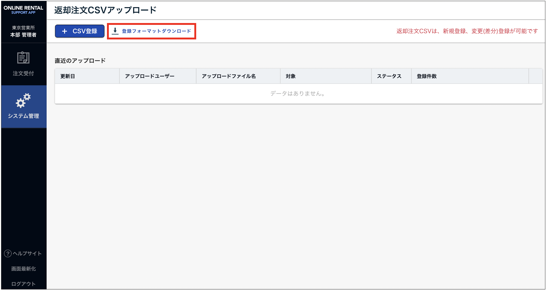The width and height of the screenshot is (547, 290).
Task: Click ログアウト in the sidebar
Action: pos(23,284)
